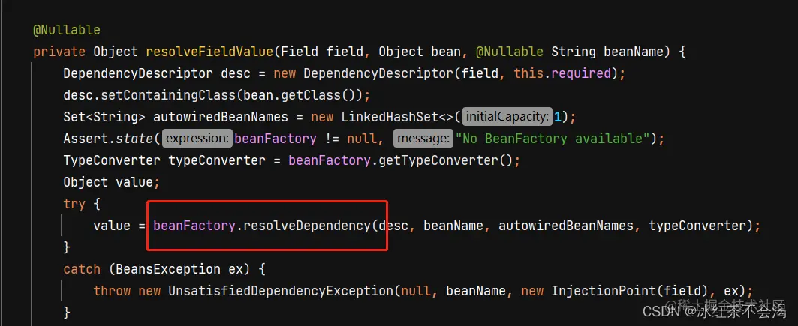Click the initialCapacity parameter hint

point(507,118)
